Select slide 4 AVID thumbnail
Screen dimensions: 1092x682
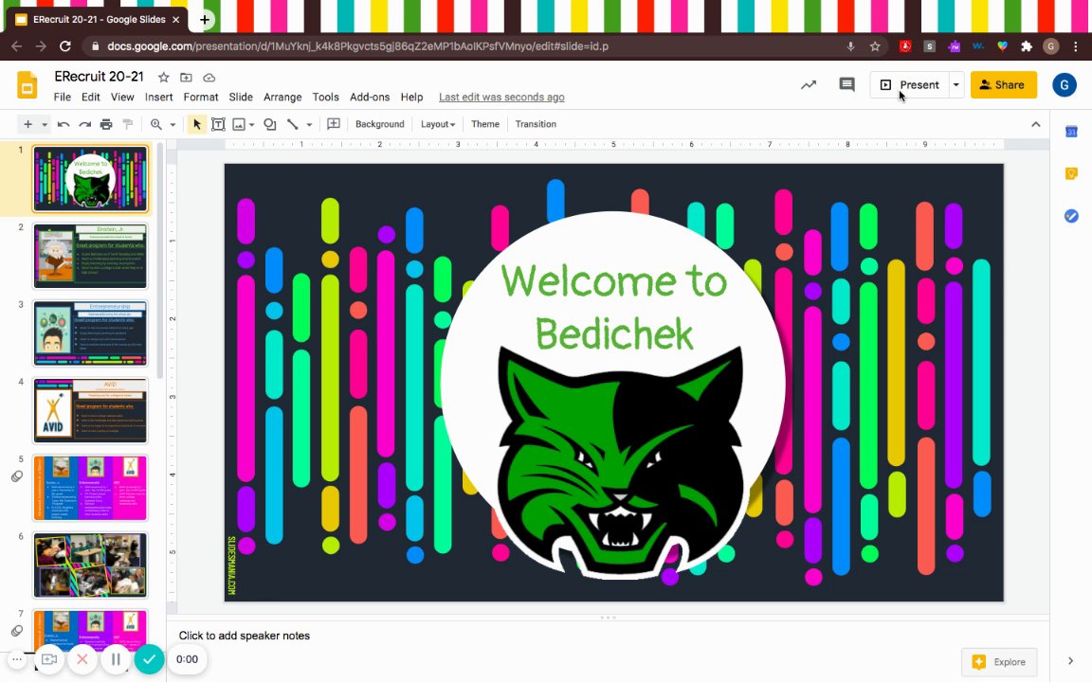click(91, 410)
